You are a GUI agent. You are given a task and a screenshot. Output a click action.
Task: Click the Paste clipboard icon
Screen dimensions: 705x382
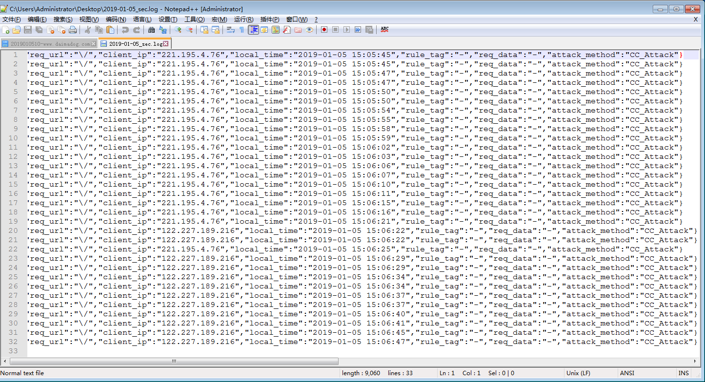point(110,30)
